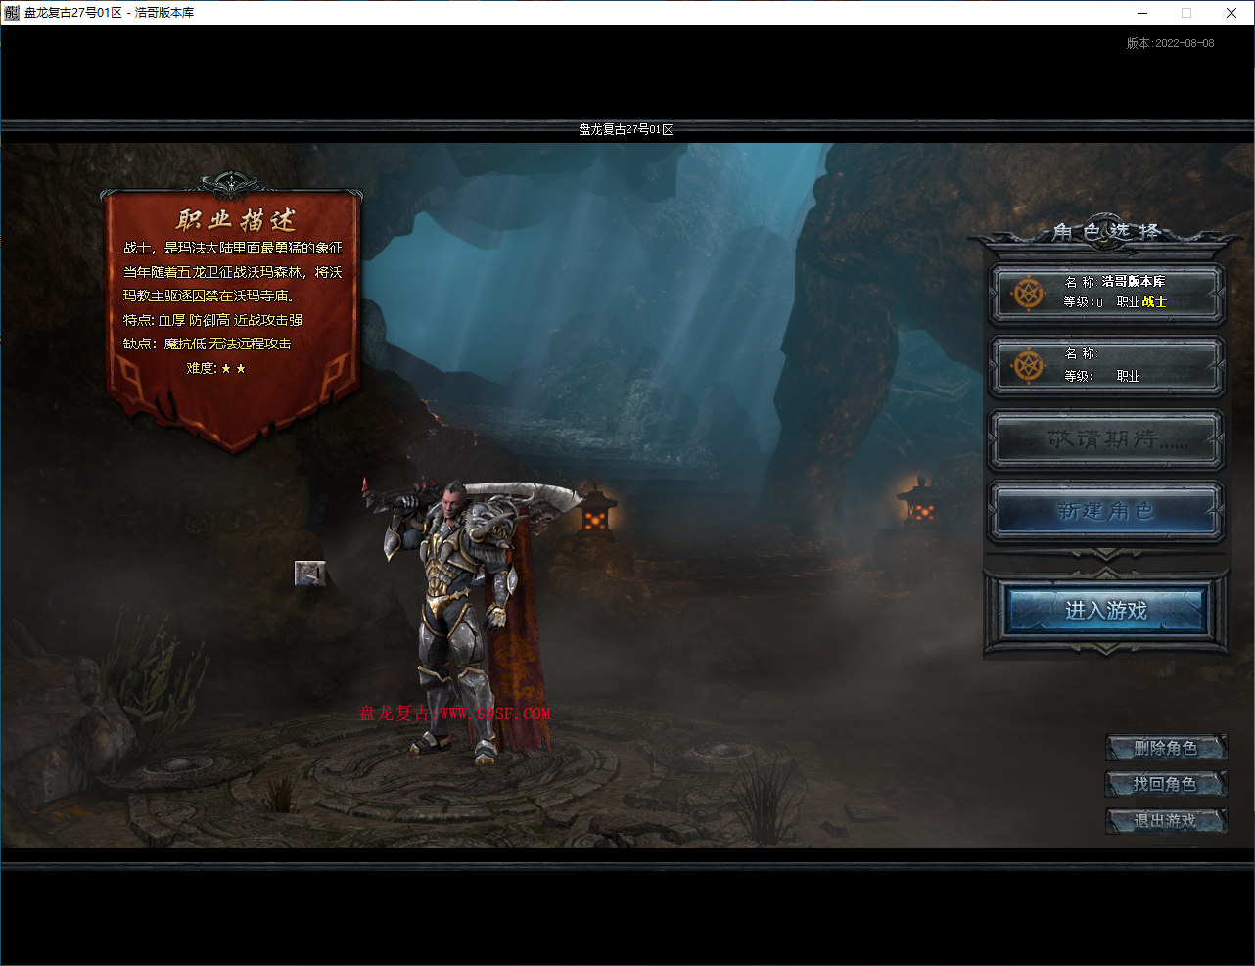Click the 角色选择 panel heading
The height and width of the screenshot is (966, 1255).
coord(1106,232)
